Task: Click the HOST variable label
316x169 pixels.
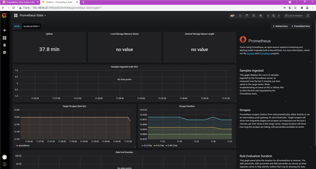Action: (17, 26)
